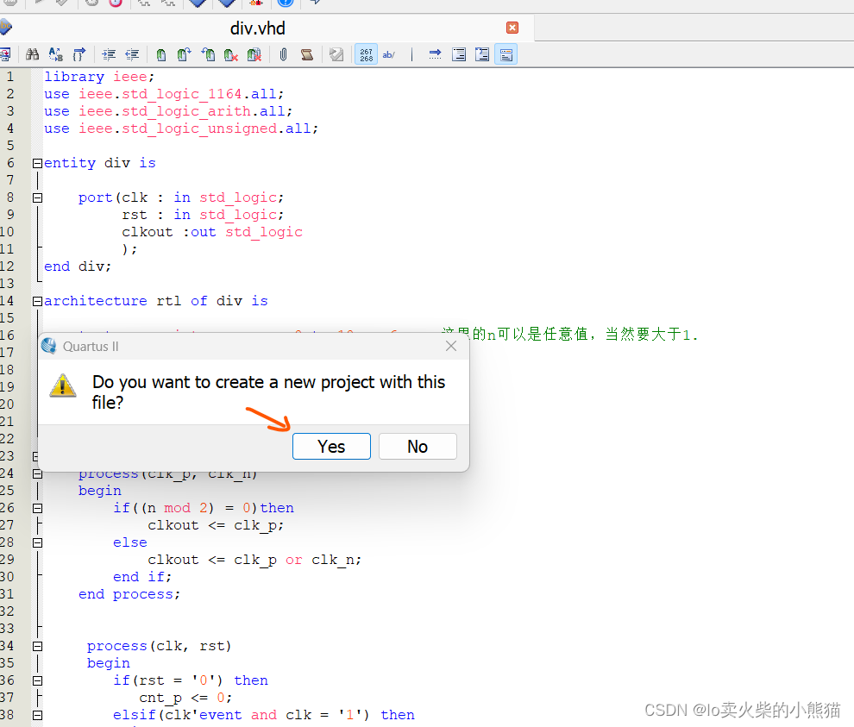The height and width of the screenshot is (727, 854).
Task: Toggle line numbers display button
Action: [366, 54]
